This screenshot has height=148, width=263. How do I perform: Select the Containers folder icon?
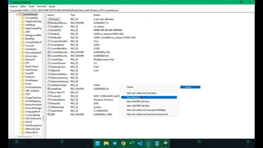(x=23, y=49)
